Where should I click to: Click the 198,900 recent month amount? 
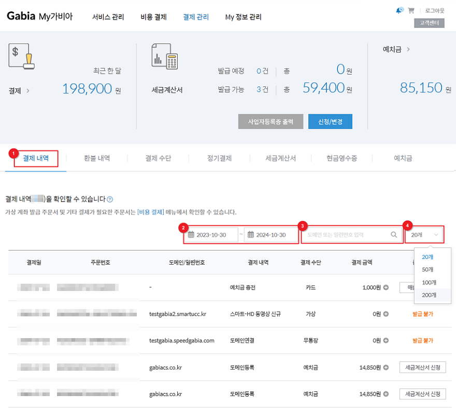(87, 89)
